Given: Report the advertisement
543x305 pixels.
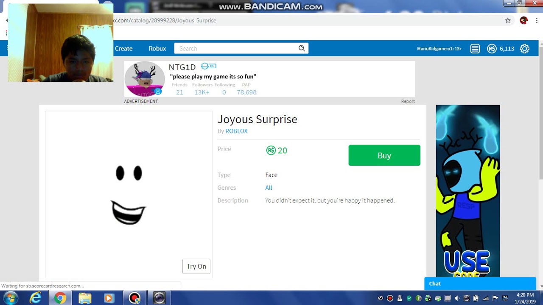Looking at the screenshot, I should (408, 101).
